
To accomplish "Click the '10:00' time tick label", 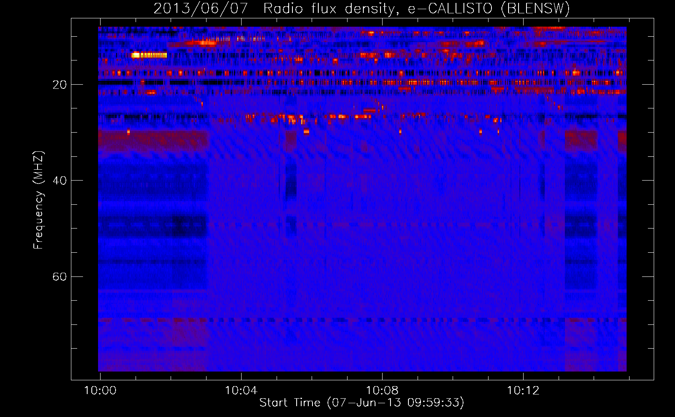I will pos(100,391).
